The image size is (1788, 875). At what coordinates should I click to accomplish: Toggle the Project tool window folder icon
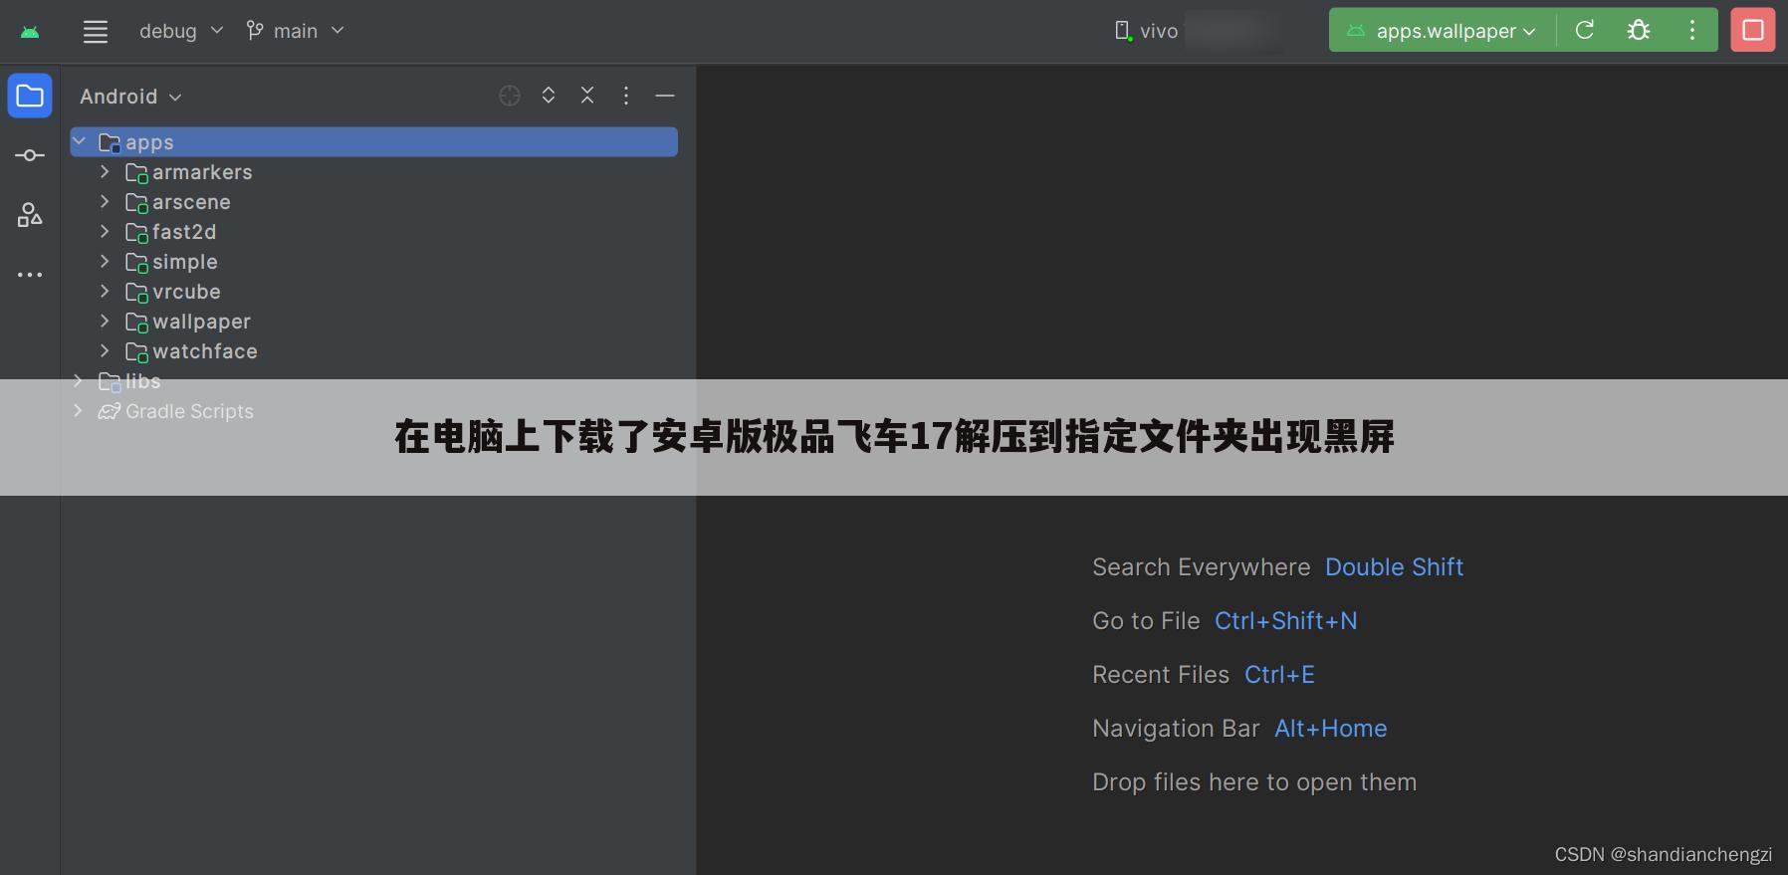point(30,96)
